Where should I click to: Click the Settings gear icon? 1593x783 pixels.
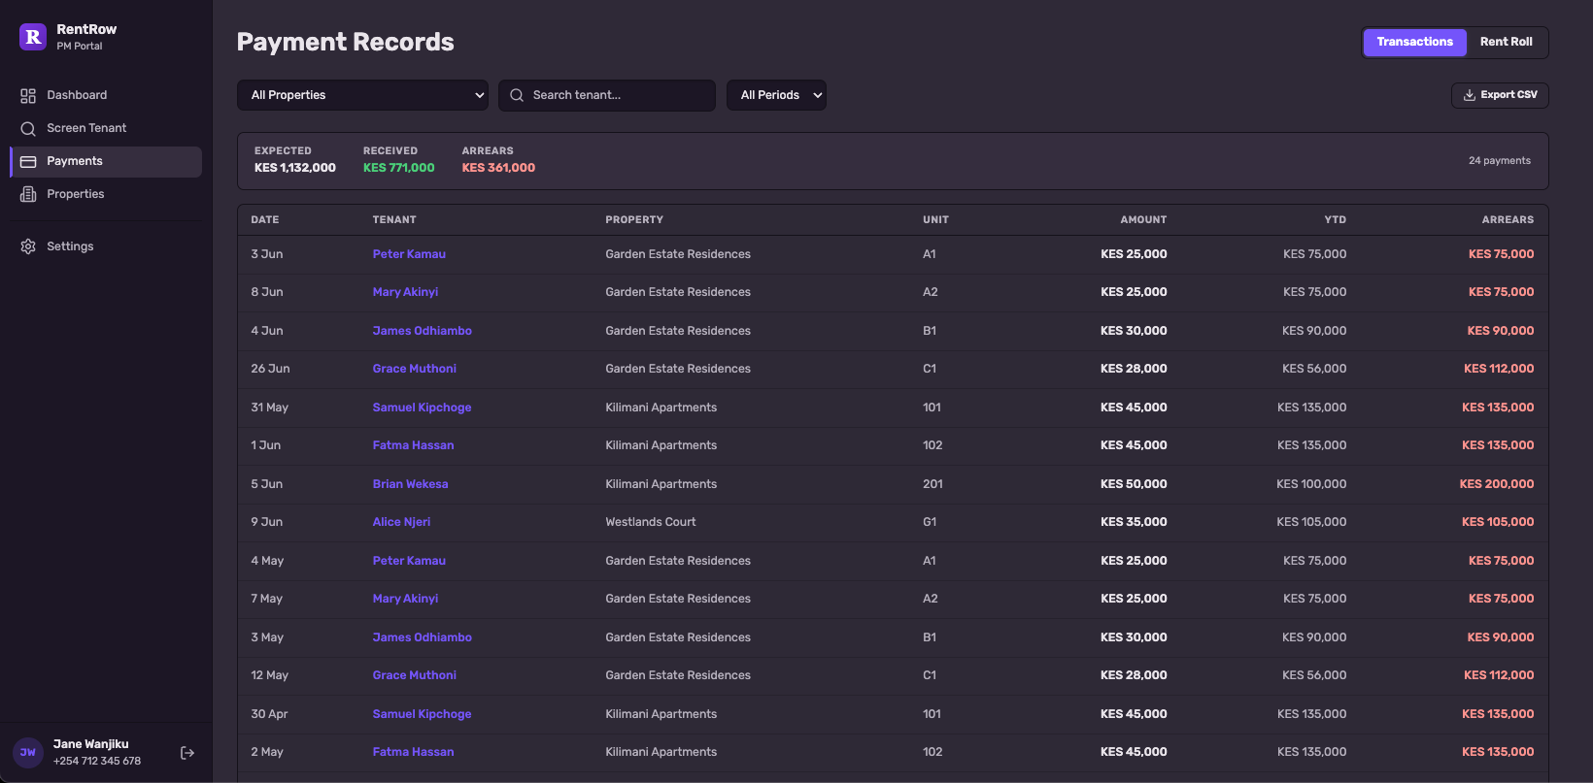(x=28, y=246)
